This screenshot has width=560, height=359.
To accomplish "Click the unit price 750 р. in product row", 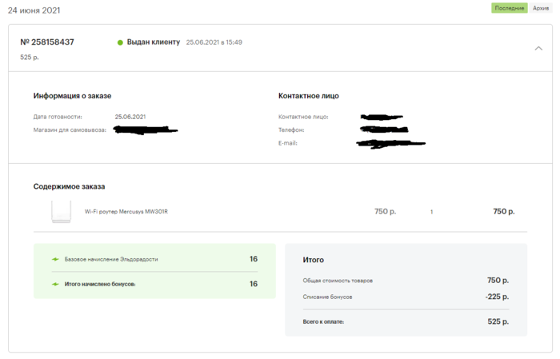I will click(x=385, y=212).
